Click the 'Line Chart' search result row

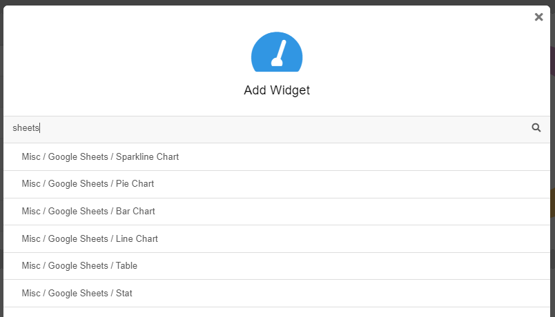pos(277,239)
